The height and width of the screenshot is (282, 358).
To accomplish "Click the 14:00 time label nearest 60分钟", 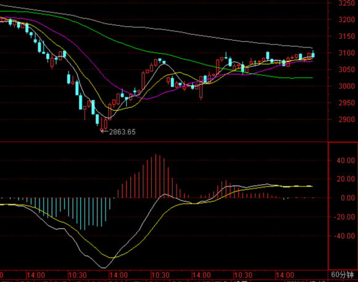I will click(x=285, y=275).
